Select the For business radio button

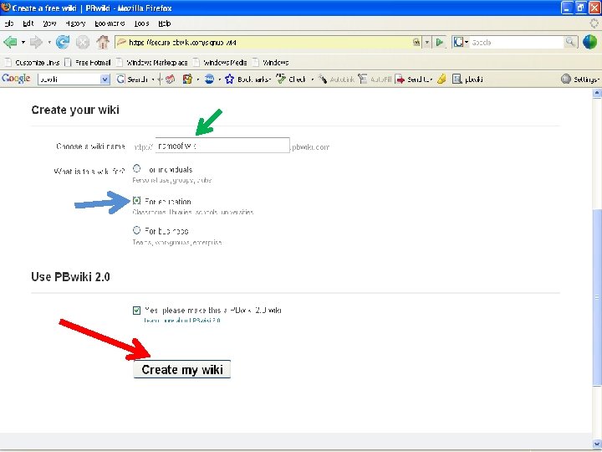point(136,230)
